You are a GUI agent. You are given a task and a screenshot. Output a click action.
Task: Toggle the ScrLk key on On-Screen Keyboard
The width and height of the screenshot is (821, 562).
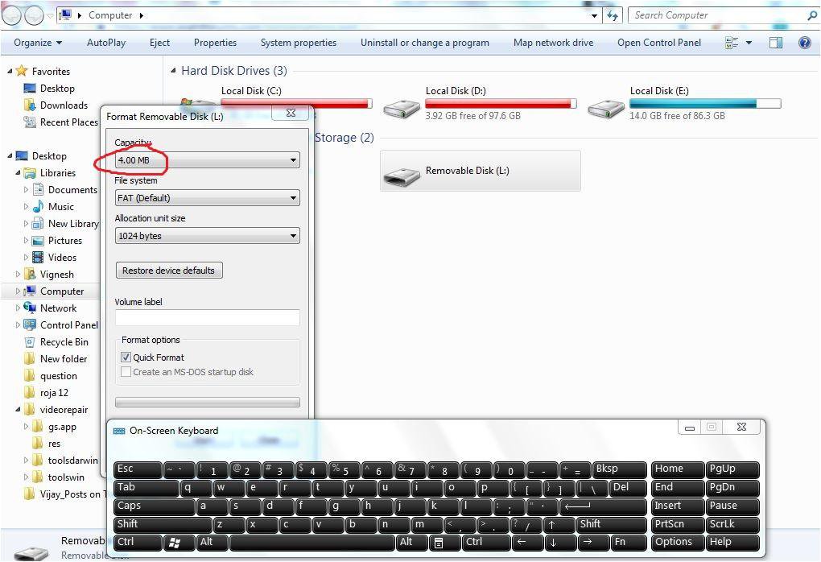[x=732, y=524]
